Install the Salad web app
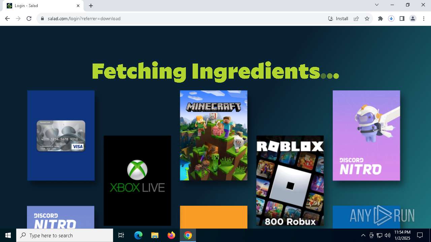Image resolution: width=431 pixels, height=242 pixels. [x=338, y=18]
